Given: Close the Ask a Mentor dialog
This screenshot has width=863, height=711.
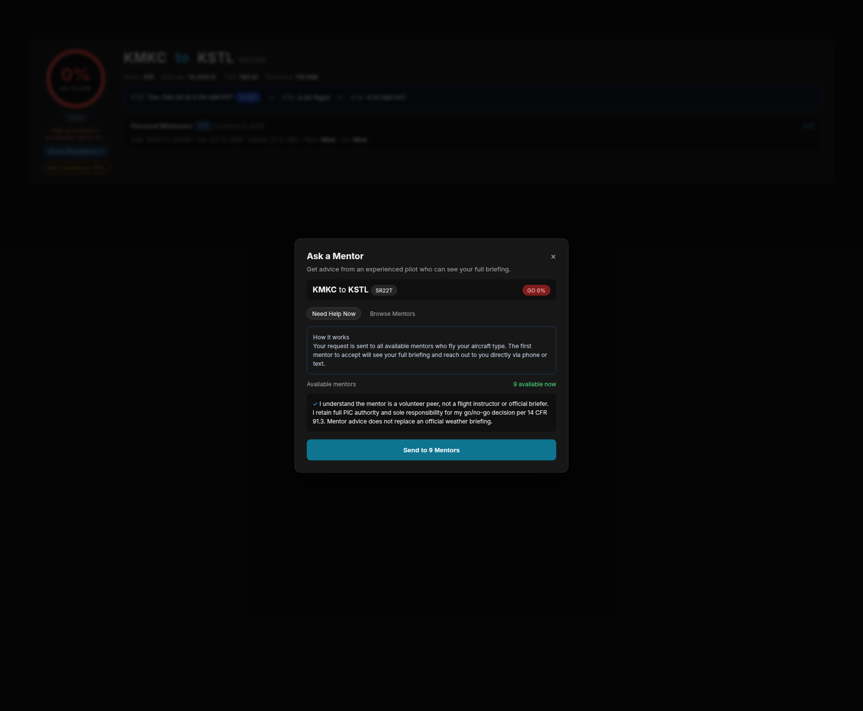Looking at the screenshot, I should 553,257.
